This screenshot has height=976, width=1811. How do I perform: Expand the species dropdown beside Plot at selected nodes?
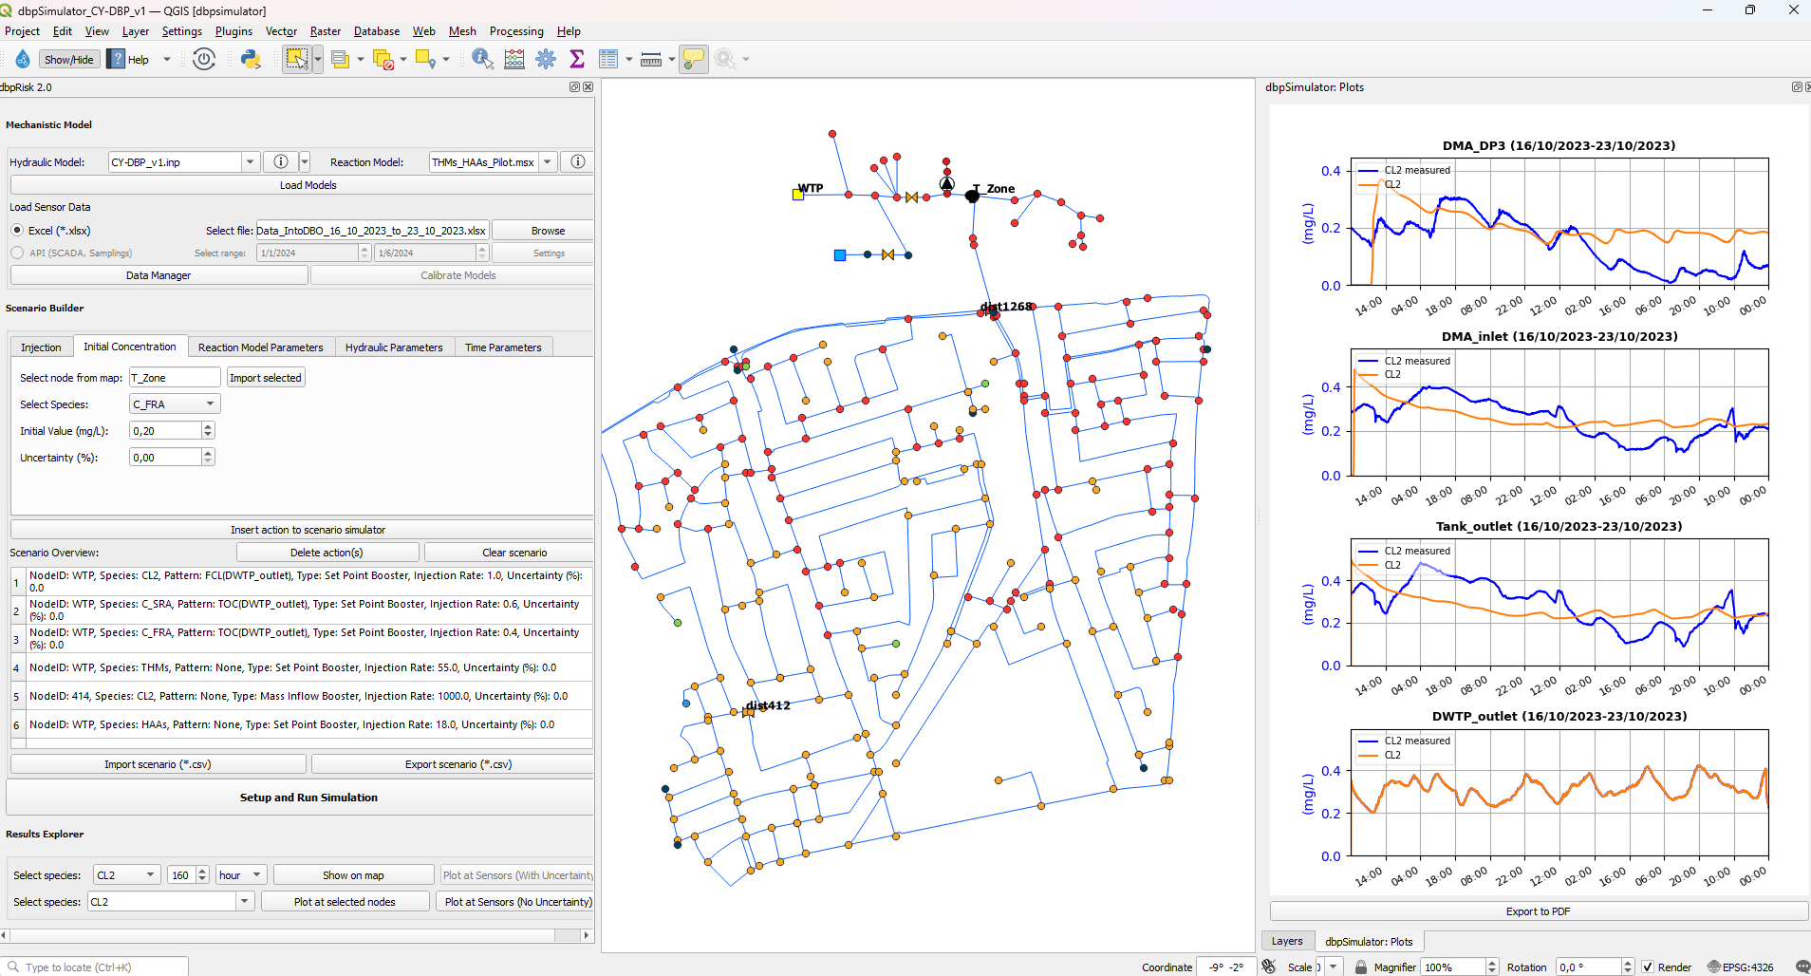pos(245,902)
